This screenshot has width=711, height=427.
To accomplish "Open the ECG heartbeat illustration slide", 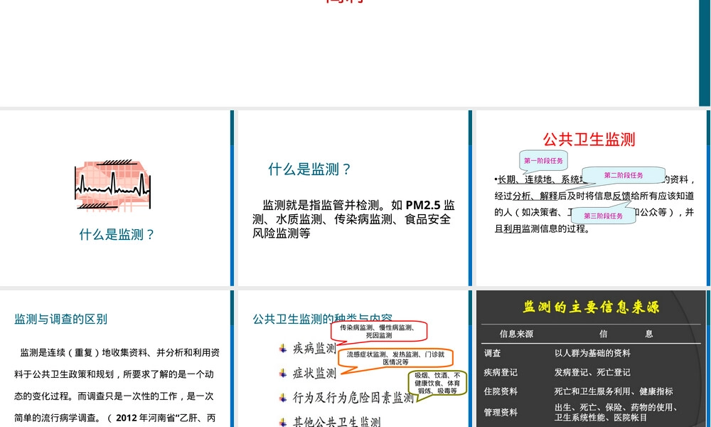I will pyautogui.click(x=117, y=198).
